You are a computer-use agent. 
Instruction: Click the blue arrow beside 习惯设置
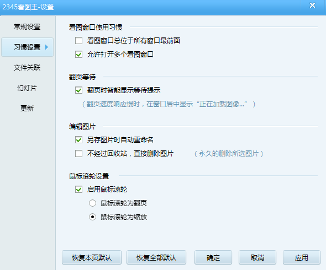[x=46, y=47]
